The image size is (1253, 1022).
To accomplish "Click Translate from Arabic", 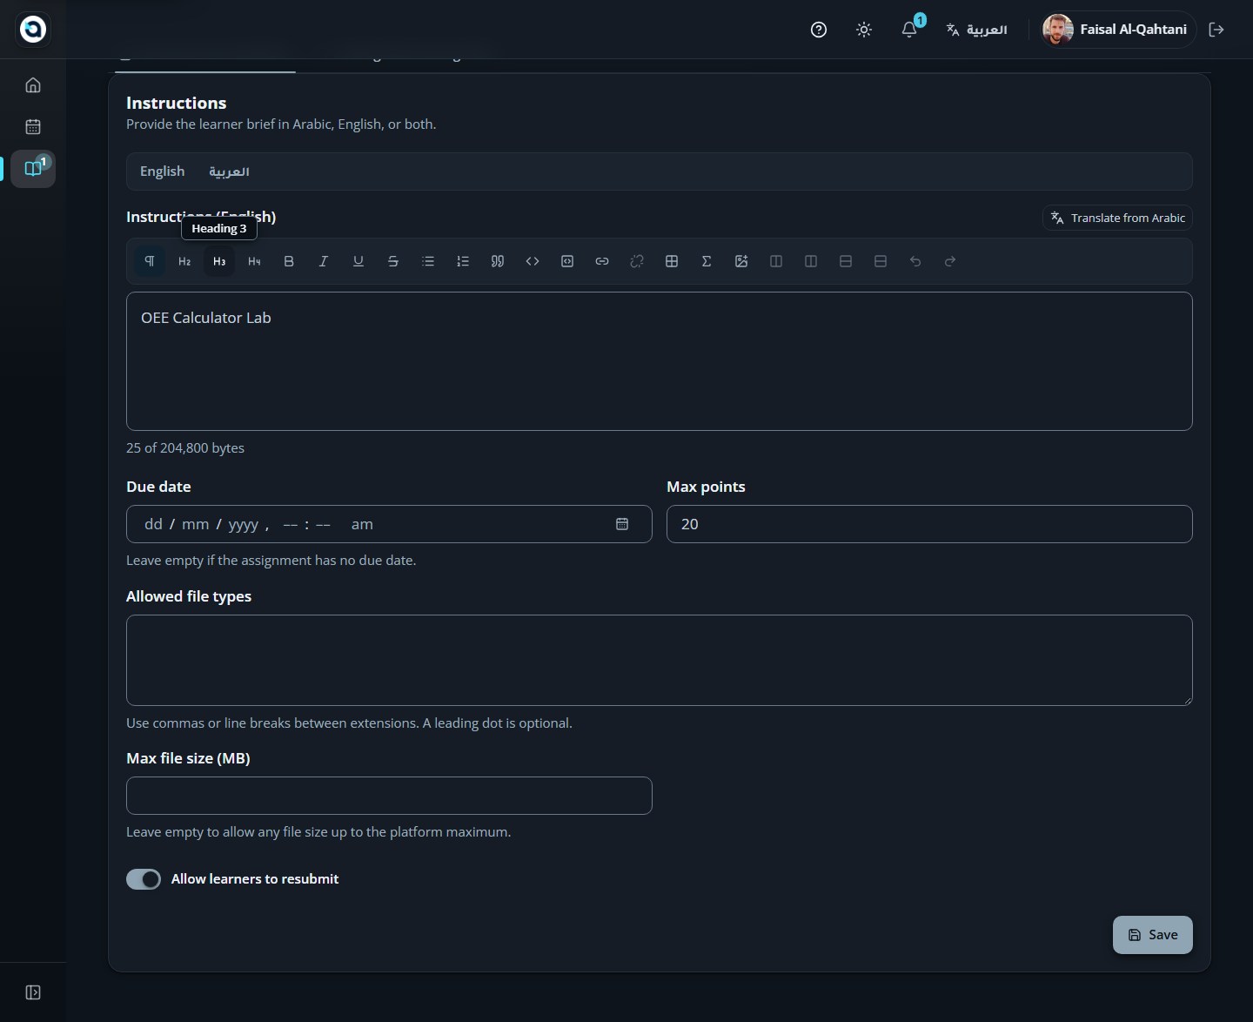I will (1117, 218).
